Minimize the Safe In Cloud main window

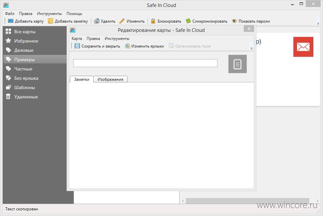(x=292, y=4)
